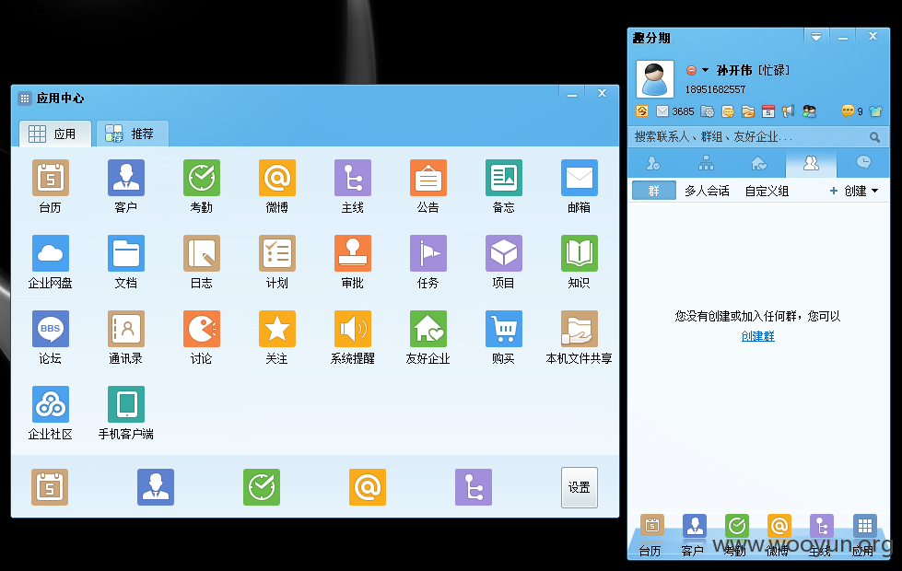Switch to the 应用 tab
The width and height of the screenshot is (902, 571).
tap(55, 134)
